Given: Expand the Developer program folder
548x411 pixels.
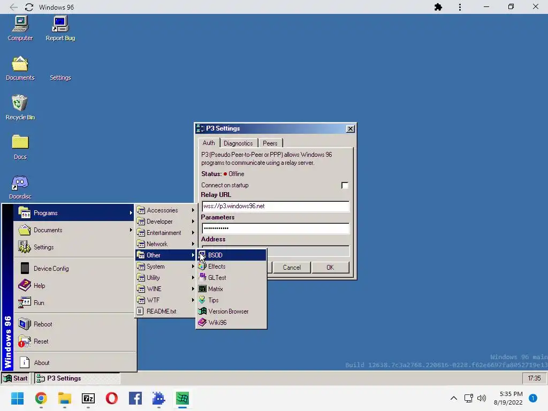Looking at the screenshot, I should tap(165, 221).
